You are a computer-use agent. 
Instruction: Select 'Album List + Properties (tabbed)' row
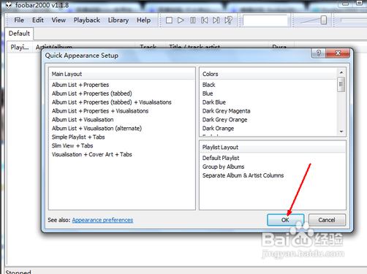coord(92,94)
